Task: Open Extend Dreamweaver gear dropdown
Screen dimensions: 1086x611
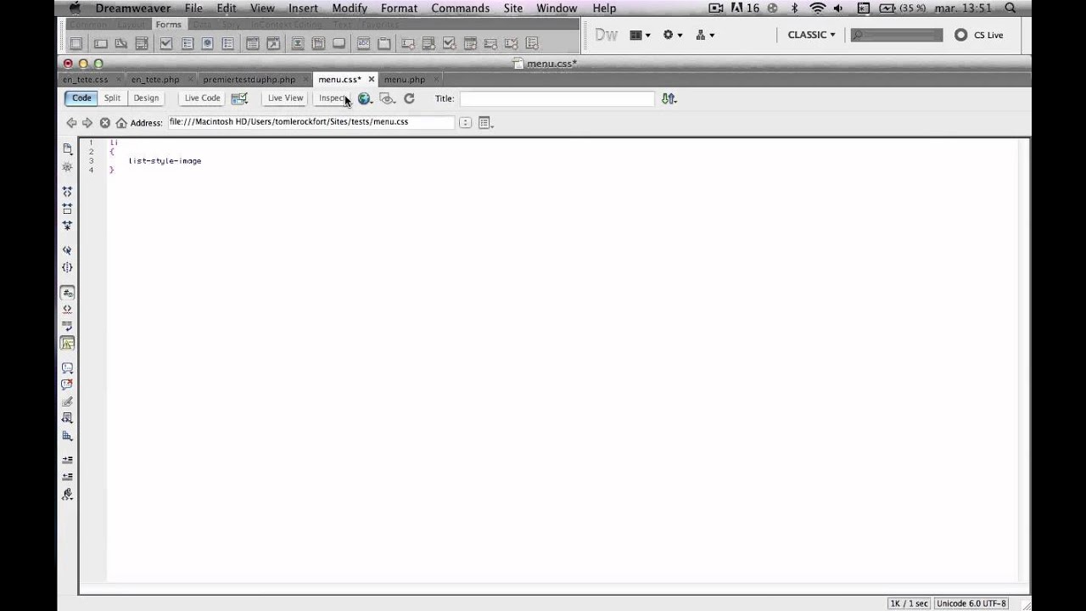Action: click(x=673, y=35)
